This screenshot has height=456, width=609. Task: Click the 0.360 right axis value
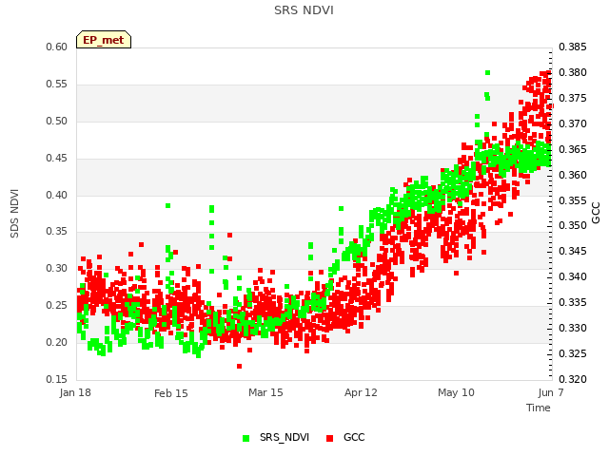[573, 175]
